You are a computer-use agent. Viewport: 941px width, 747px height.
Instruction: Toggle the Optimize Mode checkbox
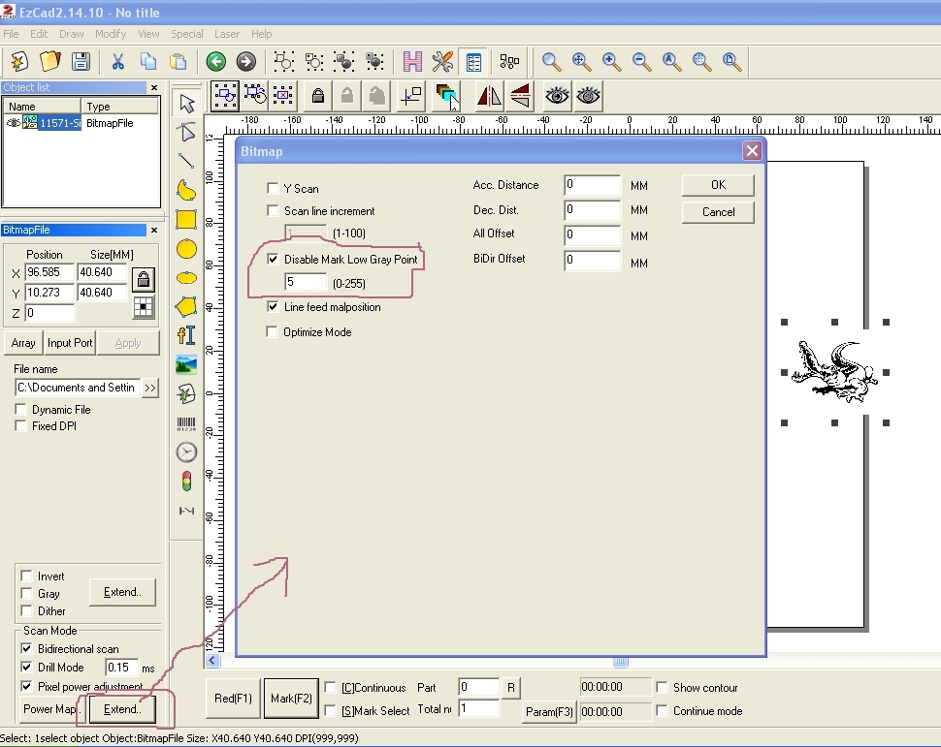click(x=274, y=332)
